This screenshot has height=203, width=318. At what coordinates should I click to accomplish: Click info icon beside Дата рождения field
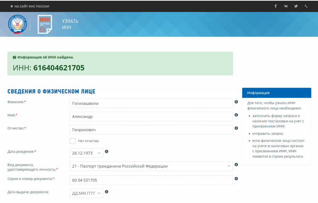[107, 152]
